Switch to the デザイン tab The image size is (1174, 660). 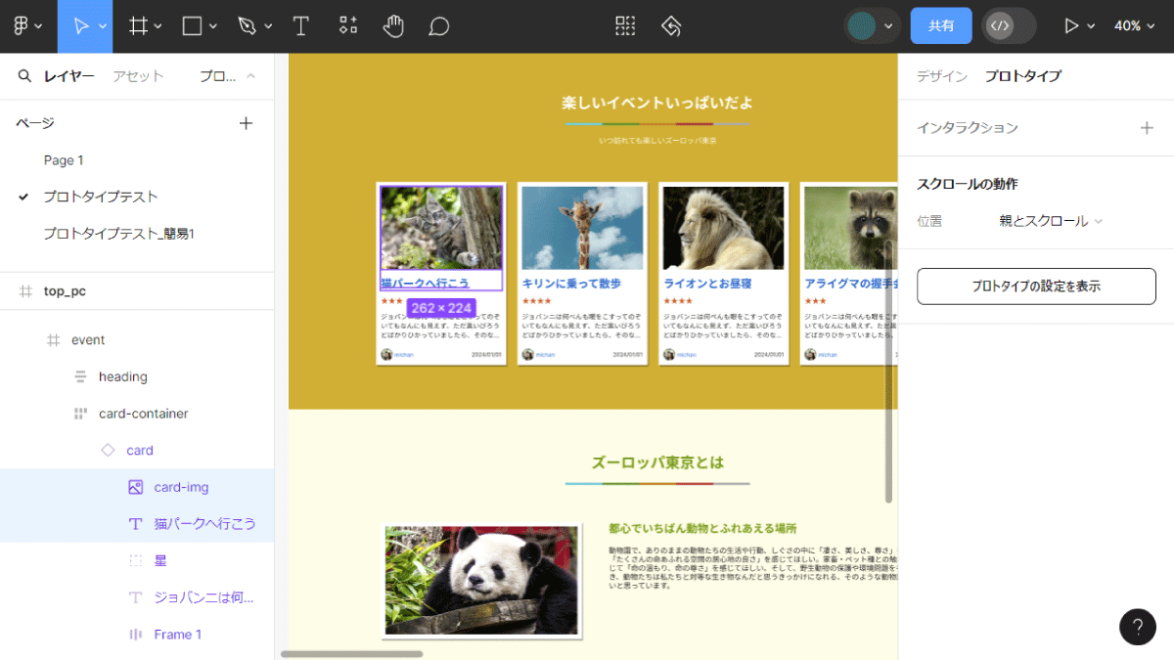(x=942, y=76)
